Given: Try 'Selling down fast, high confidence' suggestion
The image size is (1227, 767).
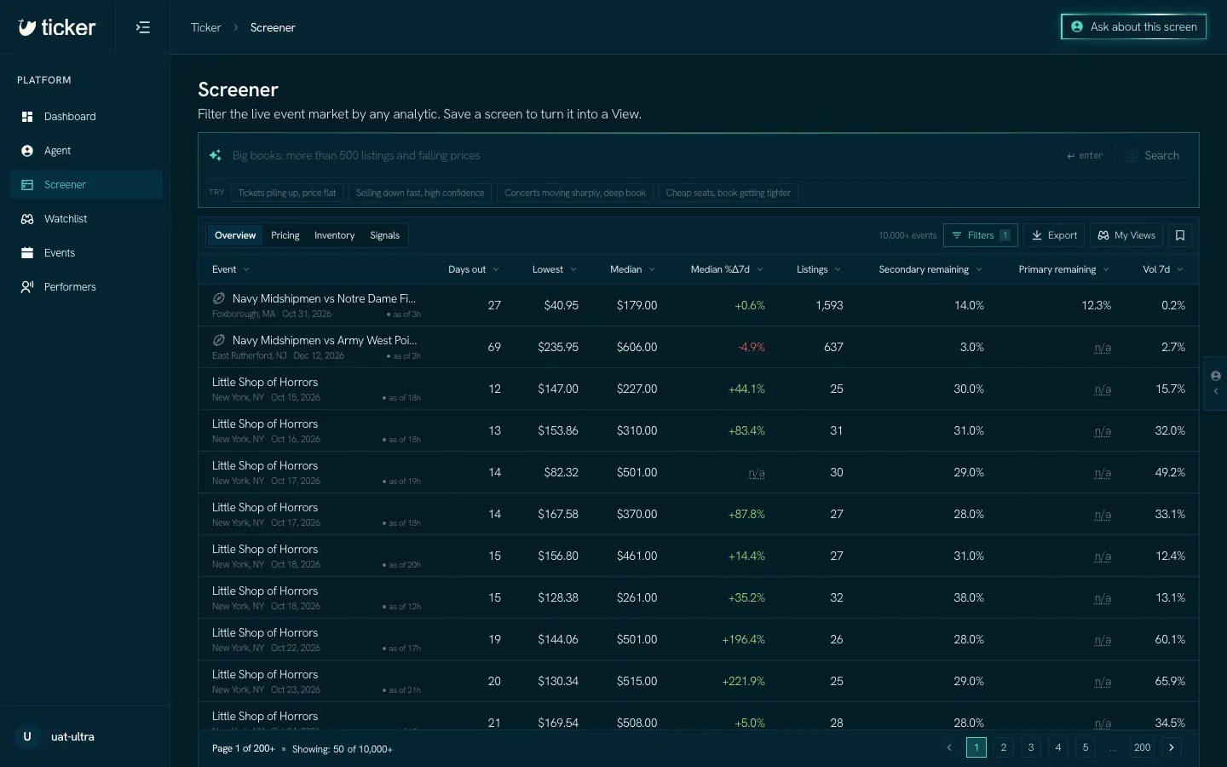Looking at the screenshot, I should pyautogui.click(x=420, y=193).
